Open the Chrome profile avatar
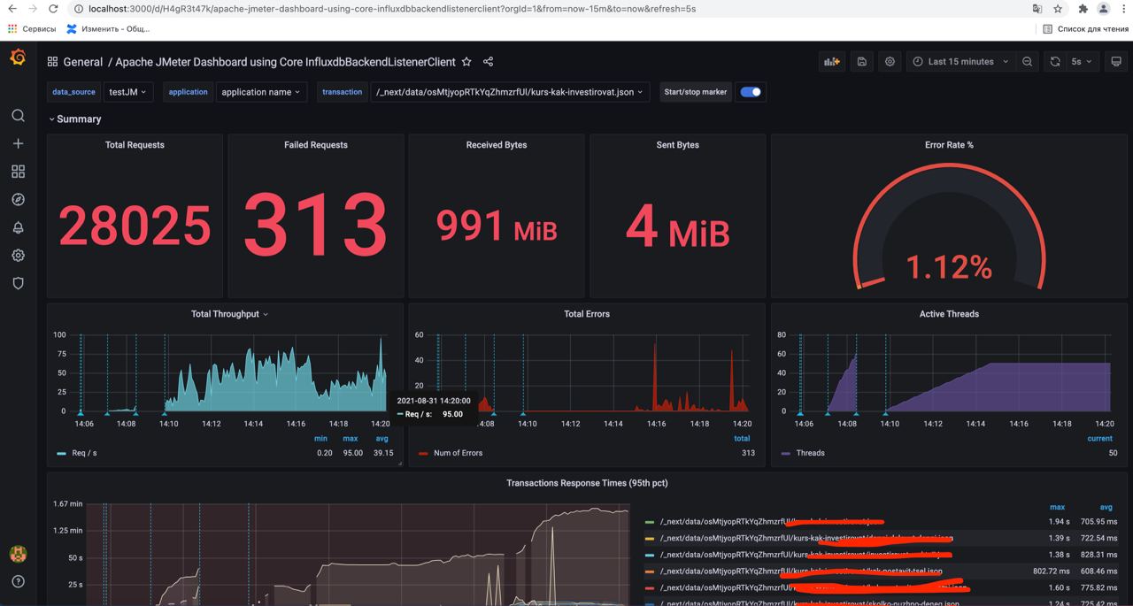This screenshot has height=606, width=1133. 1104,9
